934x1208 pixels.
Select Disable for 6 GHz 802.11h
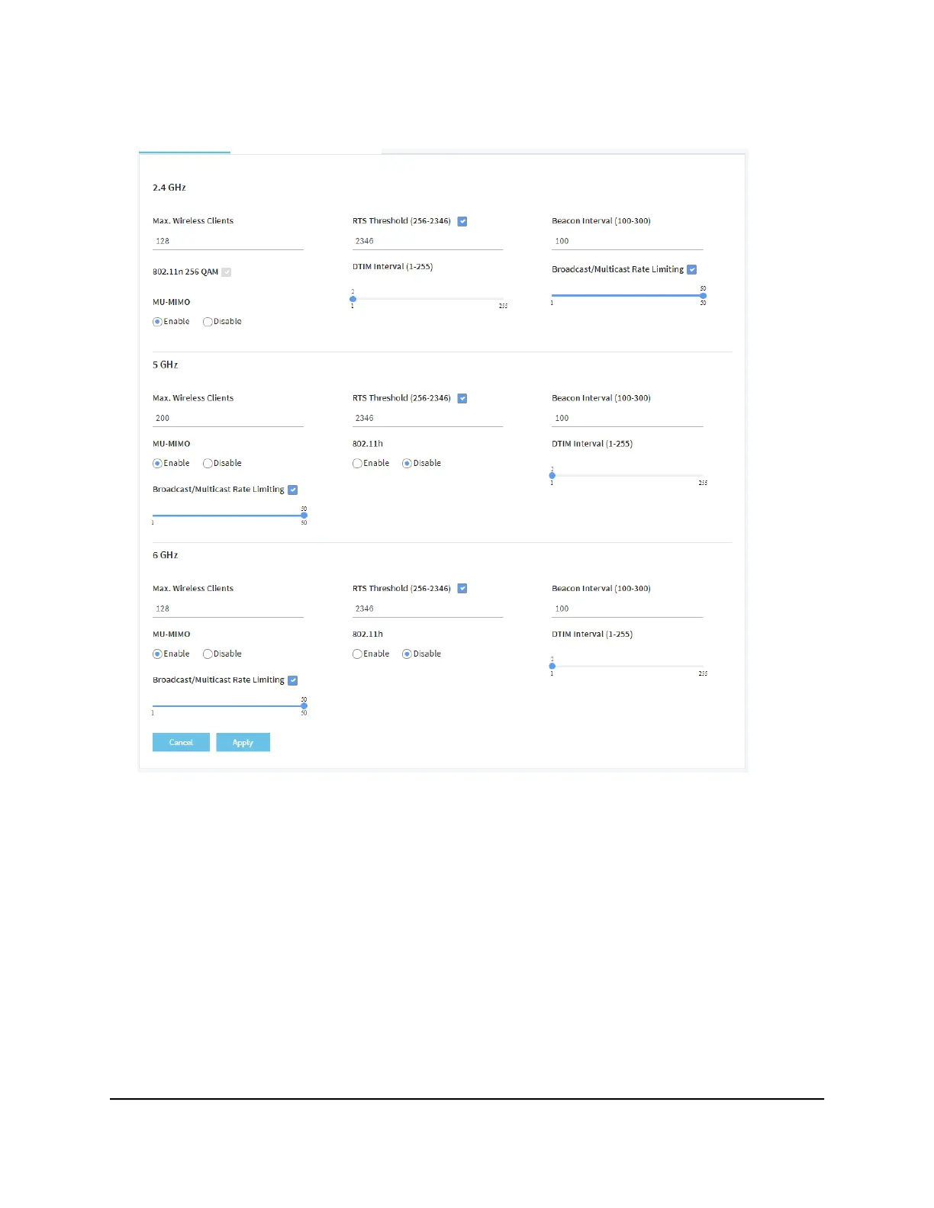click(x=407, y=654)
